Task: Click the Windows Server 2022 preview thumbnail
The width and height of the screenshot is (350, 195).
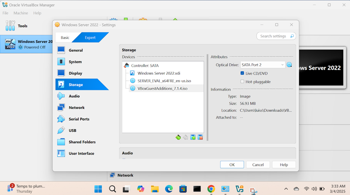Action: point(321,68)
